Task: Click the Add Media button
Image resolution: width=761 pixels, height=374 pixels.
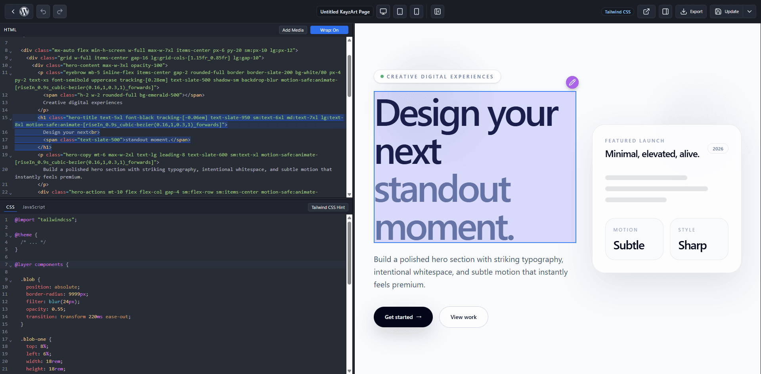Action: [293, 30]
